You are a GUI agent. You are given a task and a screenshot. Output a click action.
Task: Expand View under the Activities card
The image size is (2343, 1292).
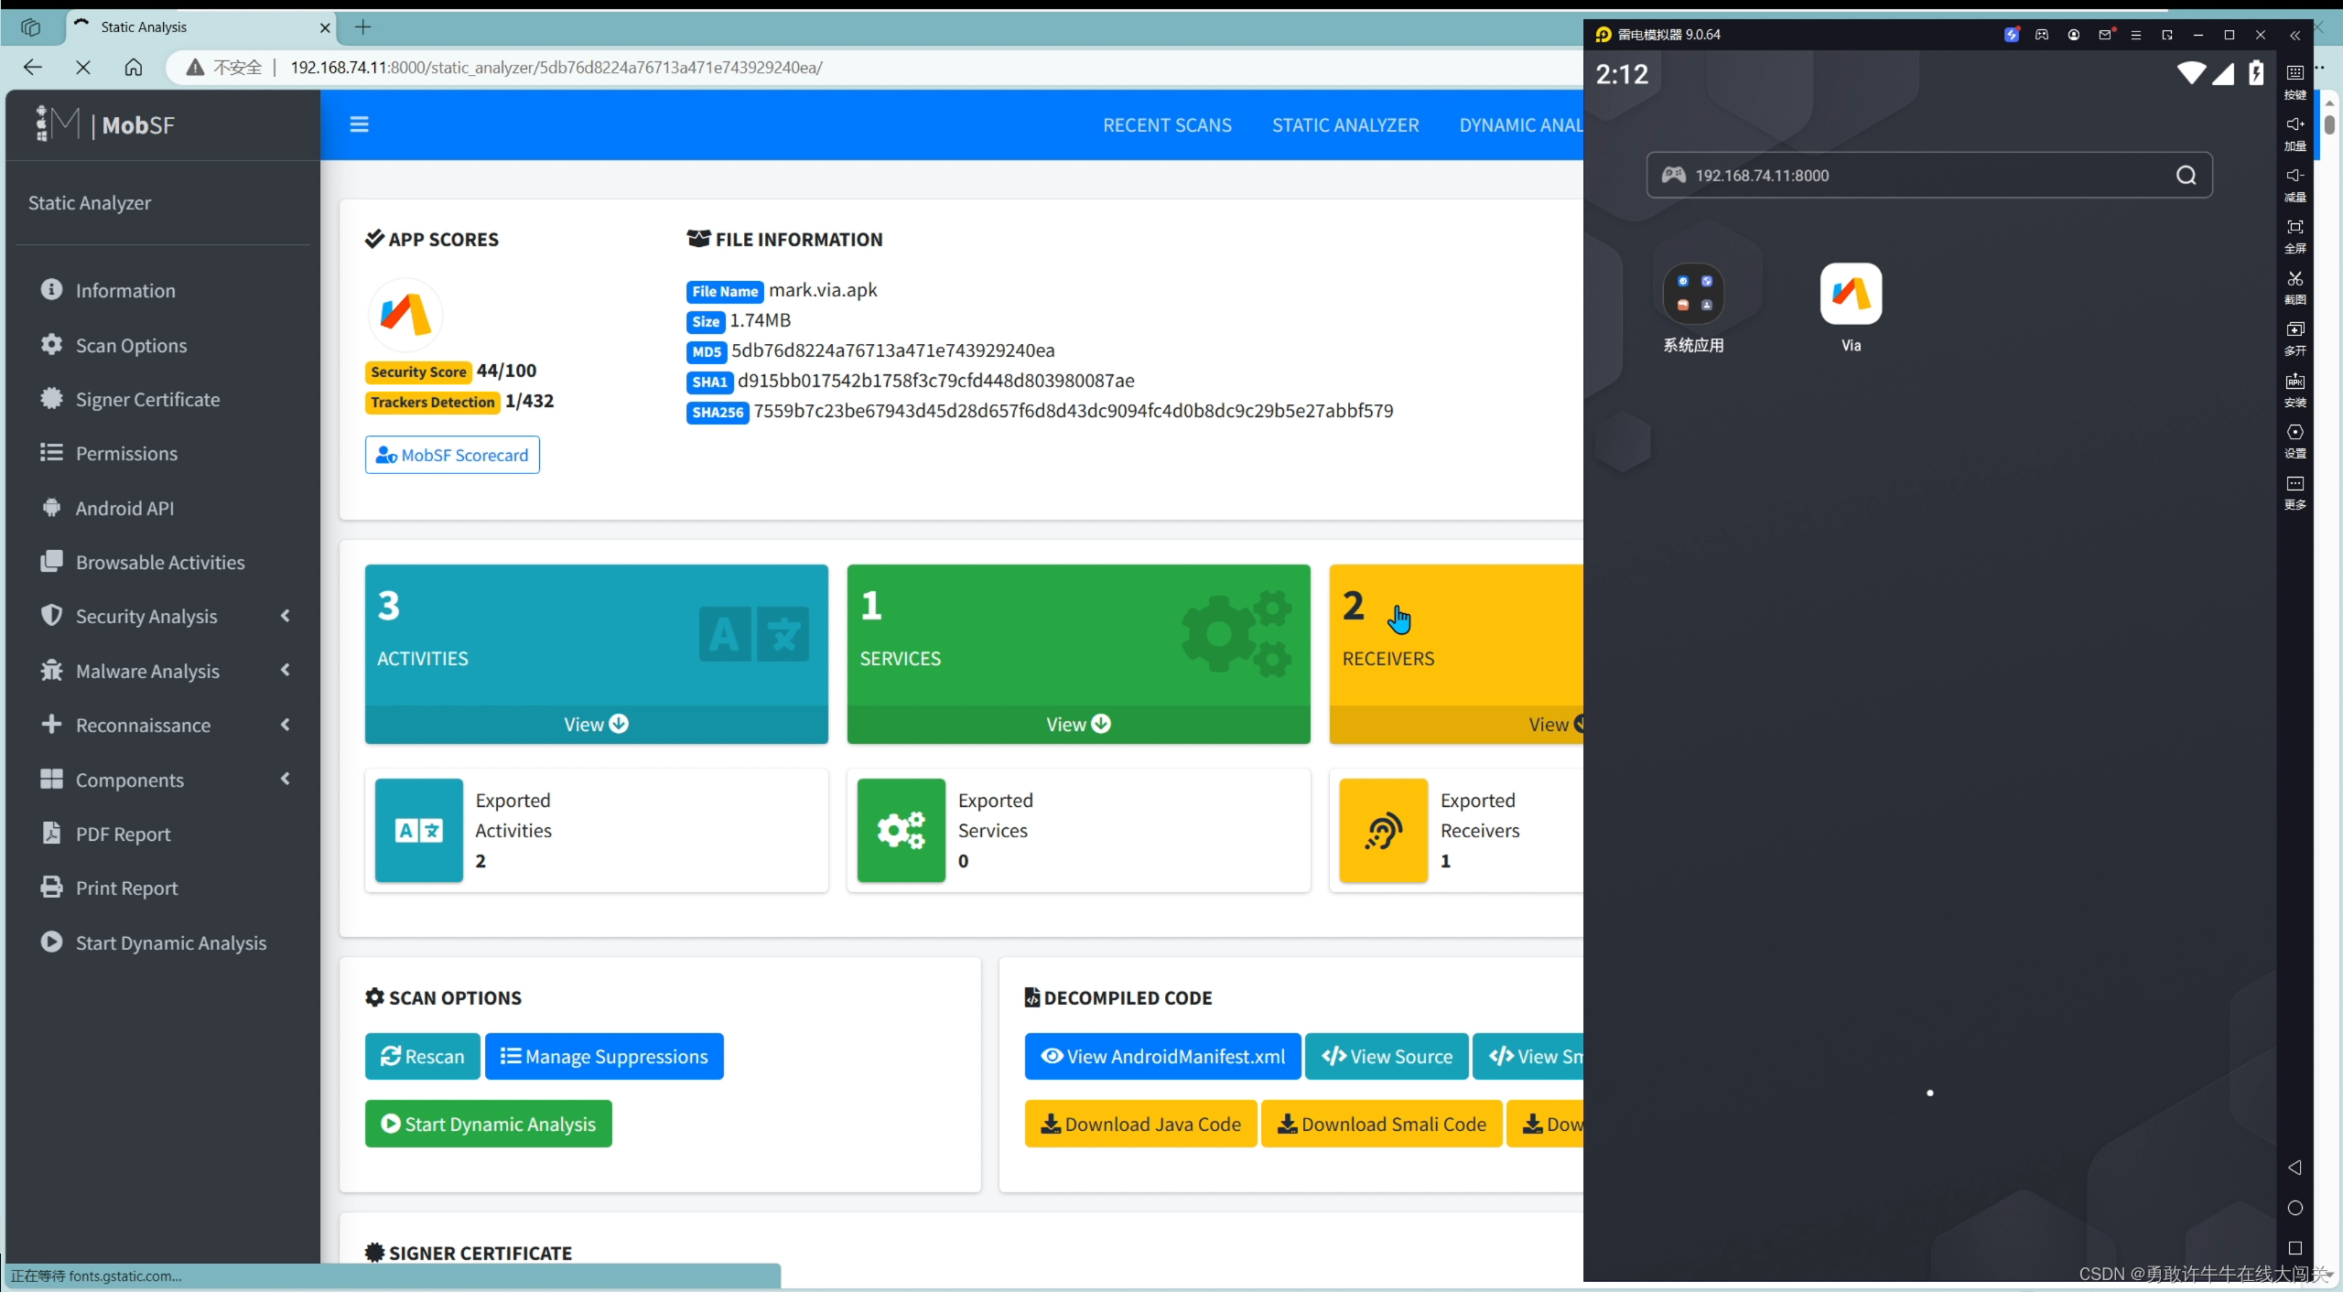(596, 724)
